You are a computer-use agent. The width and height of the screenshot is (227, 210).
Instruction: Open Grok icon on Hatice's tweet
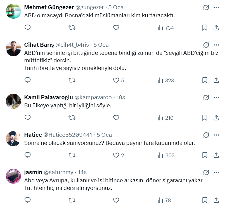[x=206, y=135]
